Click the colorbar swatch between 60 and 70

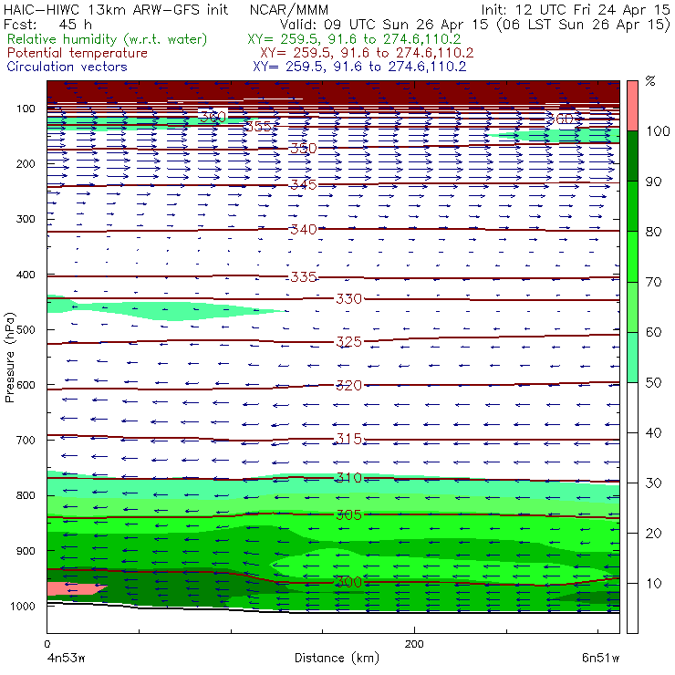point(632,306)
